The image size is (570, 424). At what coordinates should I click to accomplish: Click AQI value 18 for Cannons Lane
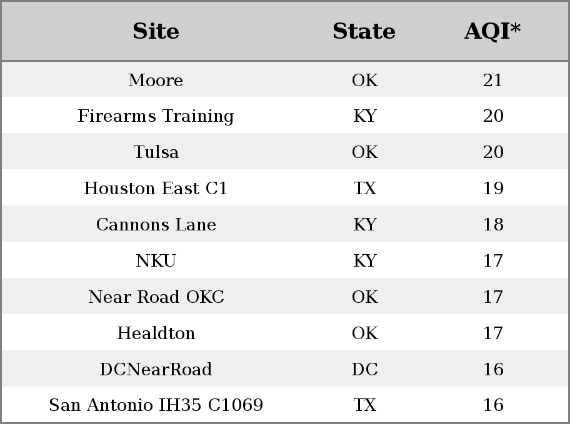pos(493,225)
